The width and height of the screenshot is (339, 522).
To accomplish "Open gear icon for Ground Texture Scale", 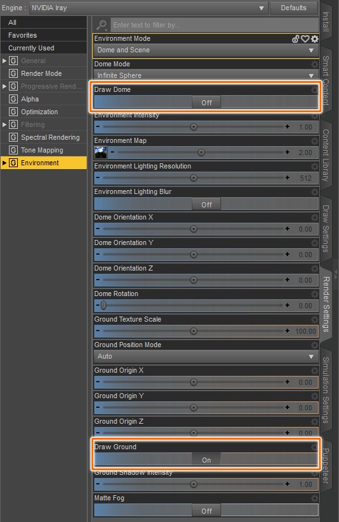I will (314, 319).
